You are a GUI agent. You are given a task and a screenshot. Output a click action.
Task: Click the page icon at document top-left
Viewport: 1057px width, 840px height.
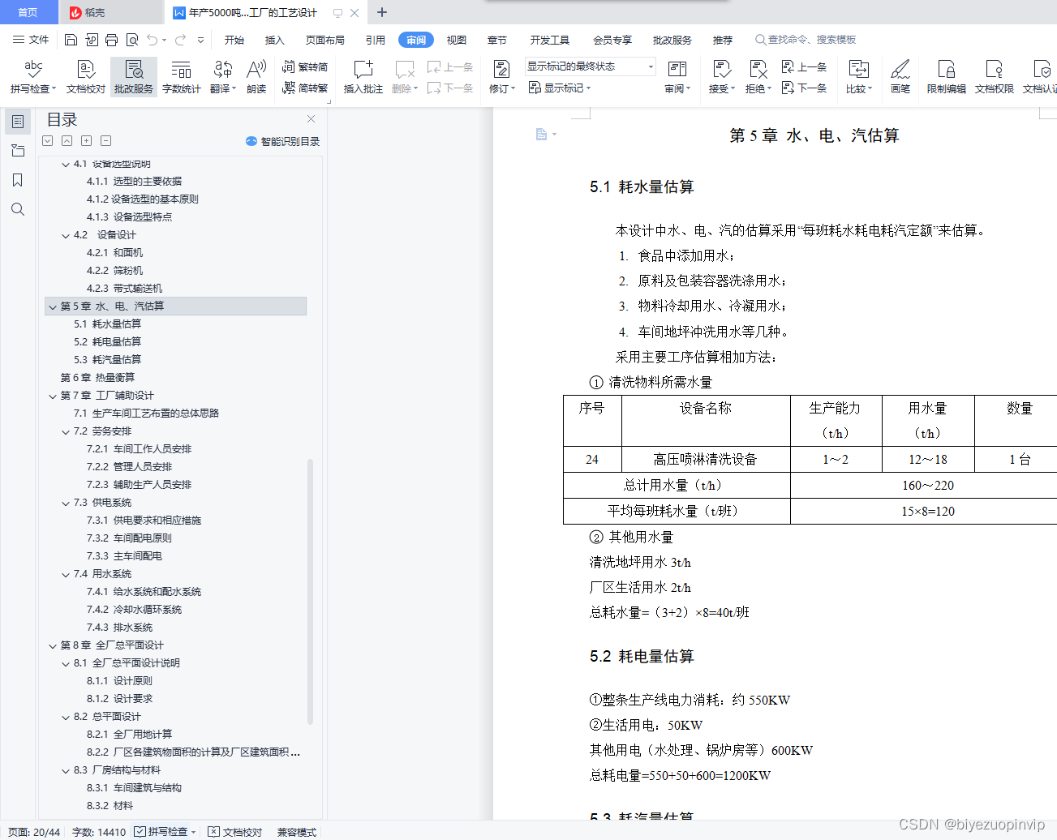[x=541, y=134]
